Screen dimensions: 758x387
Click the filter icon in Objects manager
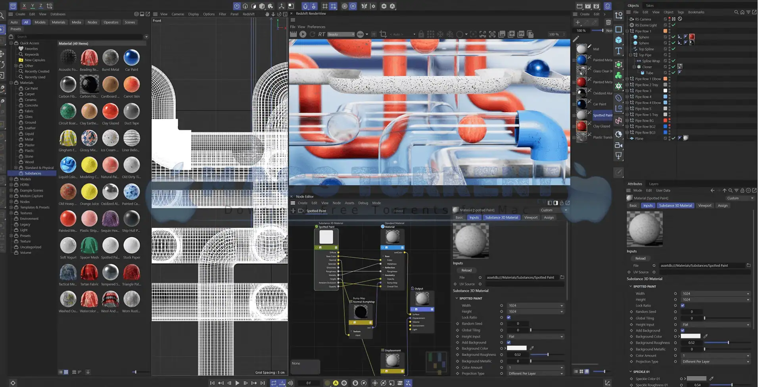748,12
